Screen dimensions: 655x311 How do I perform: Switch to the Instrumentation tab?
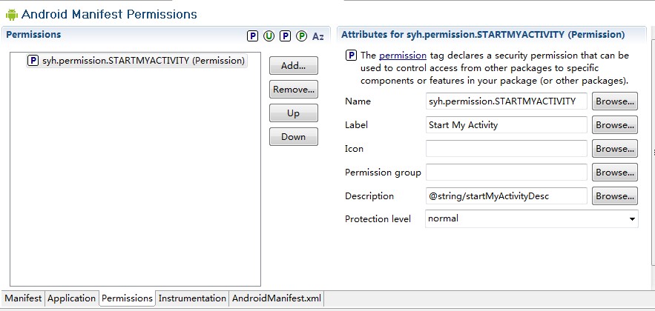192,298
